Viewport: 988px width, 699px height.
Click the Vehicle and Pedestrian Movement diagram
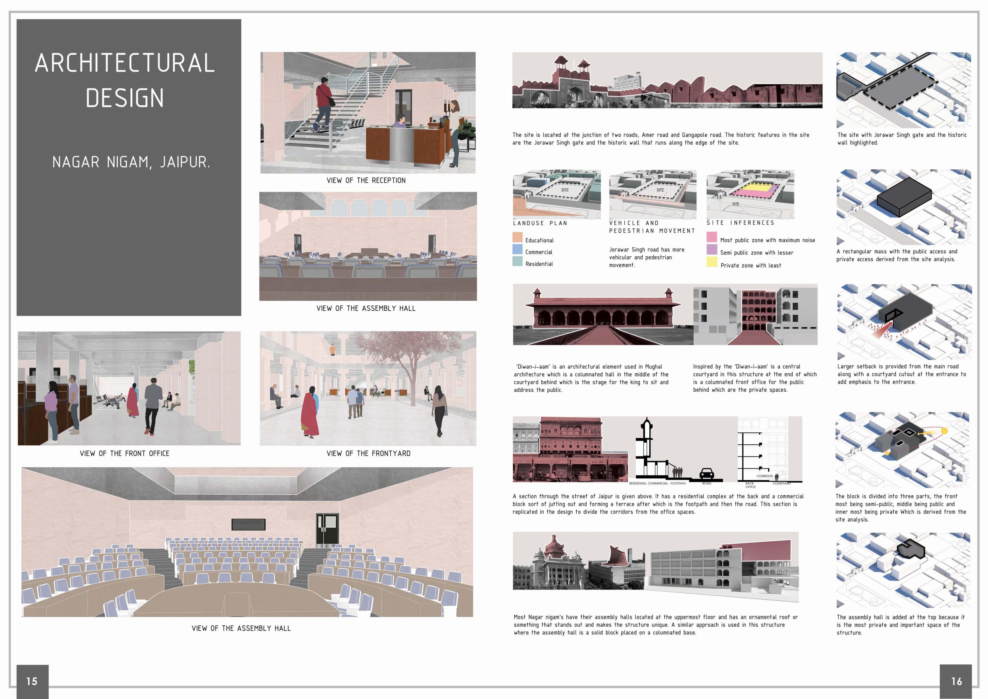653,194
